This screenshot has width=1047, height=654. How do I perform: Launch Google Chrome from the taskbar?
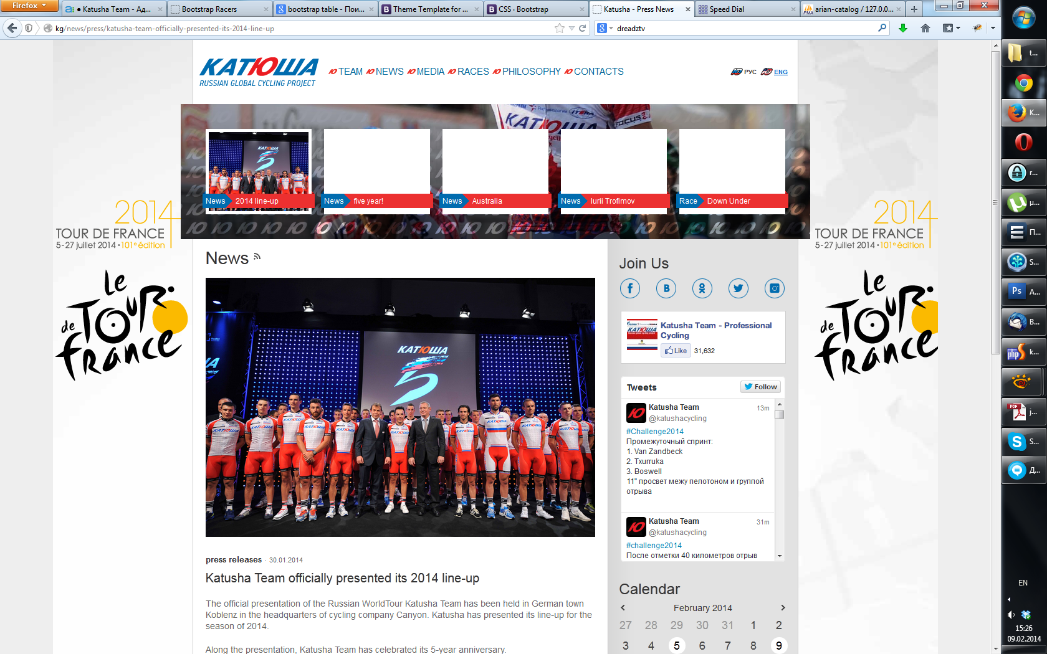(1024, 83)
